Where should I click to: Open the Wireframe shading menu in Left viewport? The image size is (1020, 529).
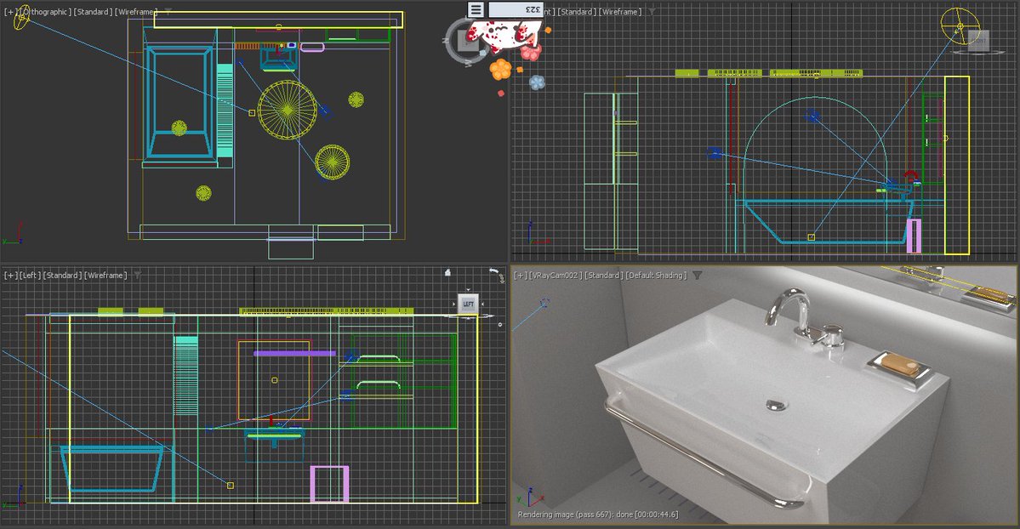click(x=105, y=276)
